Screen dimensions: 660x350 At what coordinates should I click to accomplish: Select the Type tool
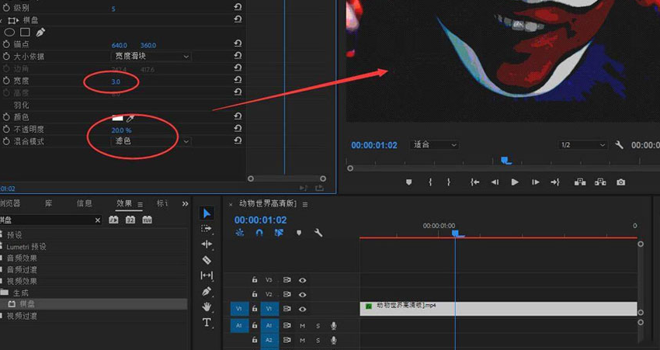pos(207,323)
